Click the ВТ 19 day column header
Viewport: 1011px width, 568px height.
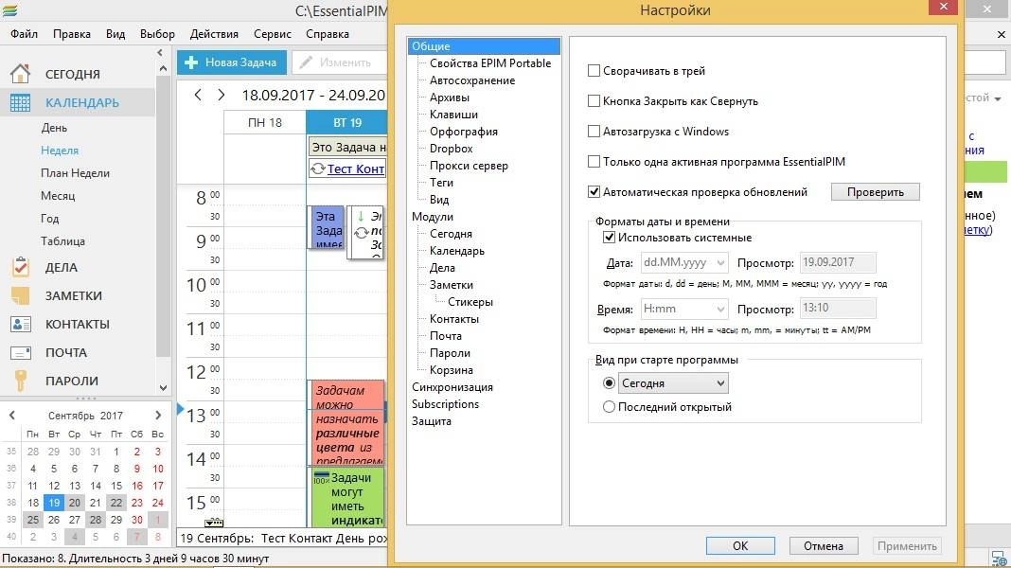(346, 122)
